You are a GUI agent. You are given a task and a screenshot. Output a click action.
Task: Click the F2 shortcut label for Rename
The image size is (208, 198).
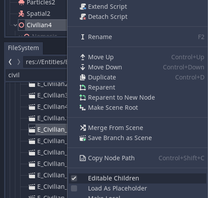(x=201, y=37)
